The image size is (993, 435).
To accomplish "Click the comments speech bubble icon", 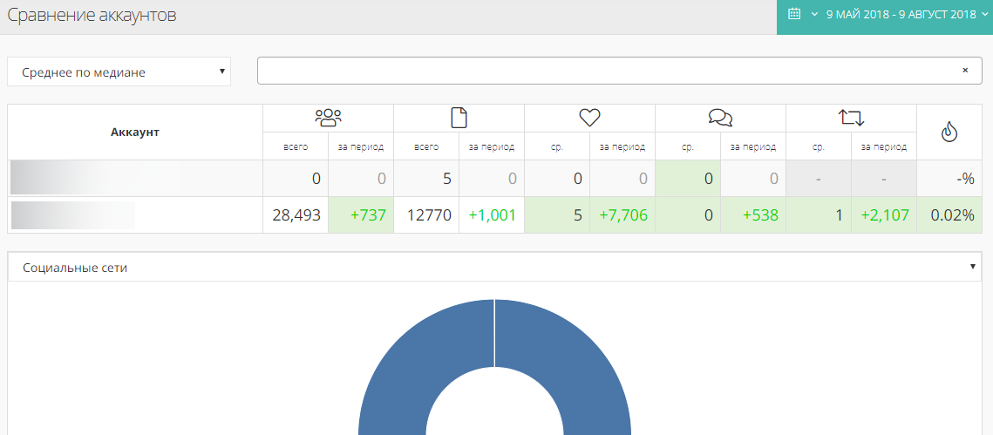I will coord(720,119).
